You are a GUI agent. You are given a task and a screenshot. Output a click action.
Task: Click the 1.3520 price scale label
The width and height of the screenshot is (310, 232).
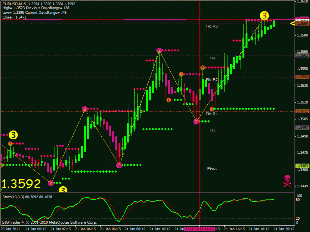(x=302, y=102)
